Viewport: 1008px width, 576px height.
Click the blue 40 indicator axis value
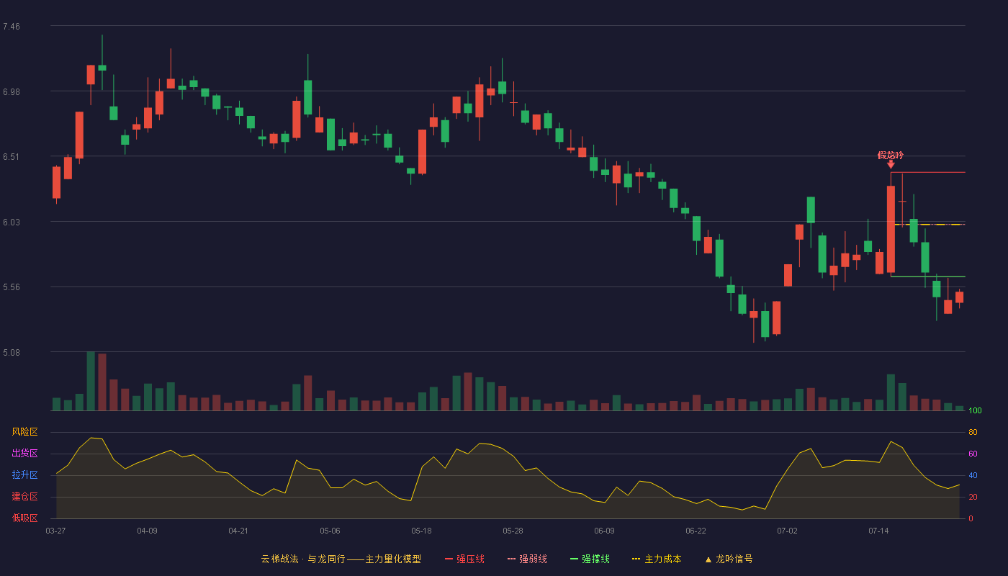click(973, 475)
